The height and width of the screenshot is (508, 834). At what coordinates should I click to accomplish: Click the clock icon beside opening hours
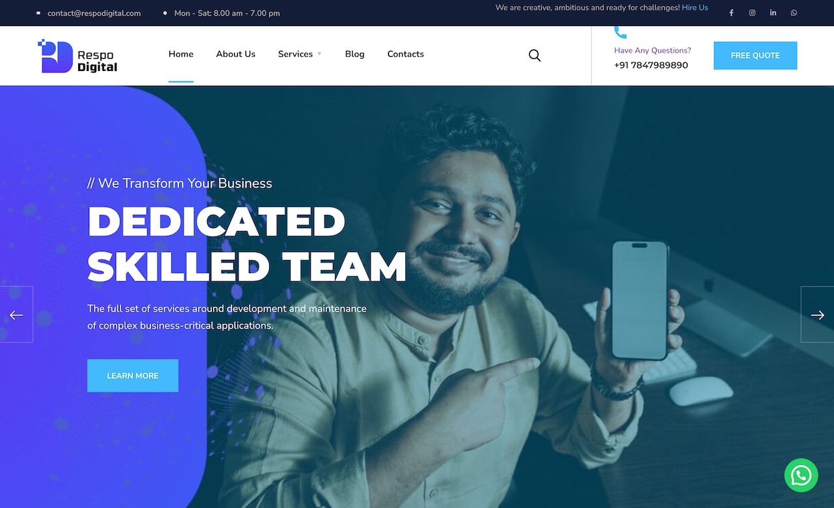point(165,13)
